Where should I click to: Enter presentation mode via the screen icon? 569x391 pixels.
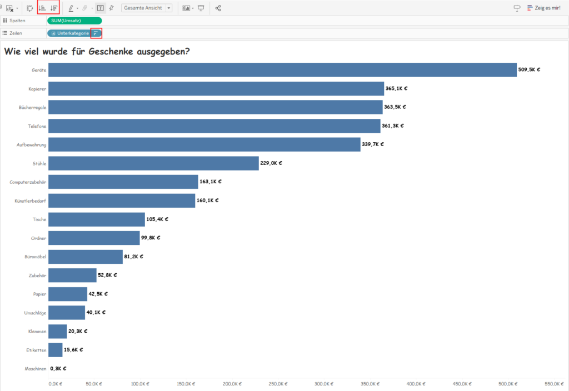pos(201,8)
